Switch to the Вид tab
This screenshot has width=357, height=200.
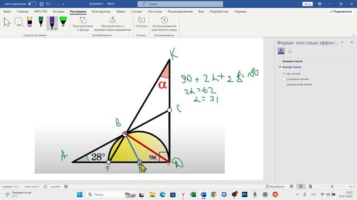point(201,11)
